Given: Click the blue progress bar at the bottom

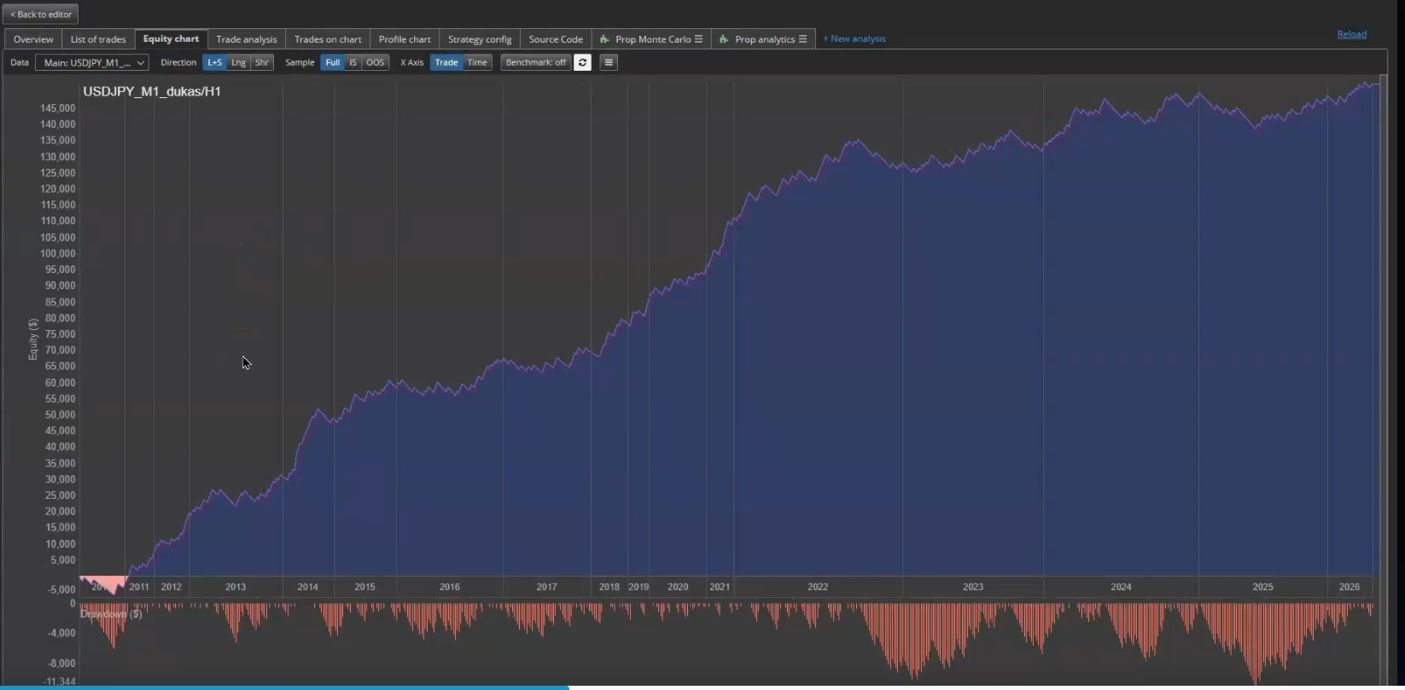Looking at the screenshot, I should 284,687.
